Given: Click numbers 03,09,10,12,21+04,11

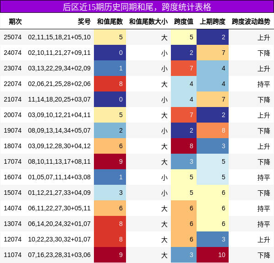Looking at the screenshot, I should (59, 115).
